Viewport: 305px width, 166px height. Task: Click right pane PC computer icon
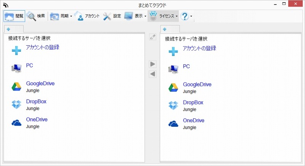173,69
